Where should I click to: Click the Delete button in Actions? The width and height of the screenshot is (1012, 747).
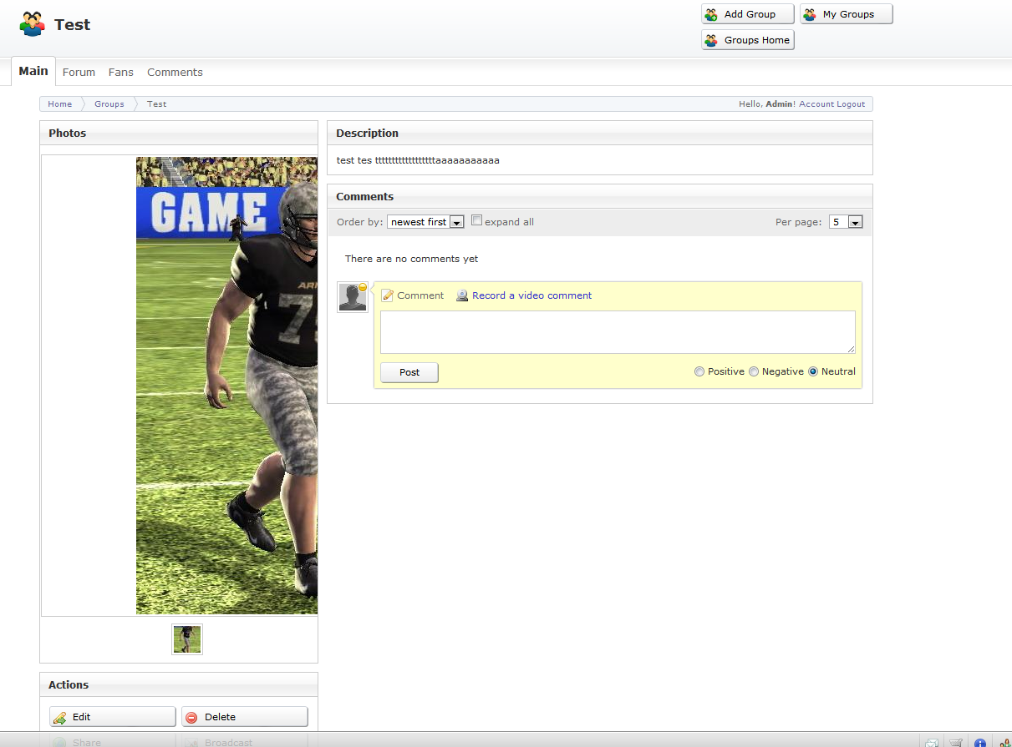pos(245,717)
